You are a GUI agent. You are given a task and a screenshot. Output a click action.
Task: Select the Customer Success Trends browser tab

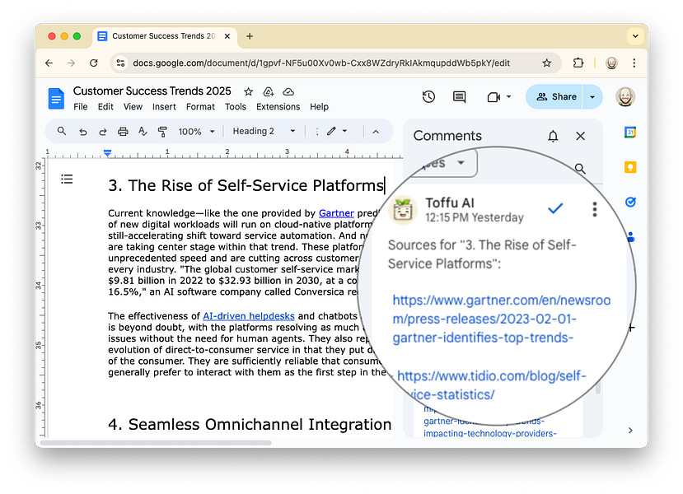point(164,36)
